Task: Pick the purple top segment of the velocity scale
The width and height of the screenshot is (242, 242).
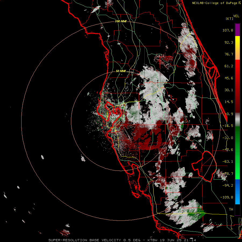Action: pyautogui.click(x=237, y=30)
